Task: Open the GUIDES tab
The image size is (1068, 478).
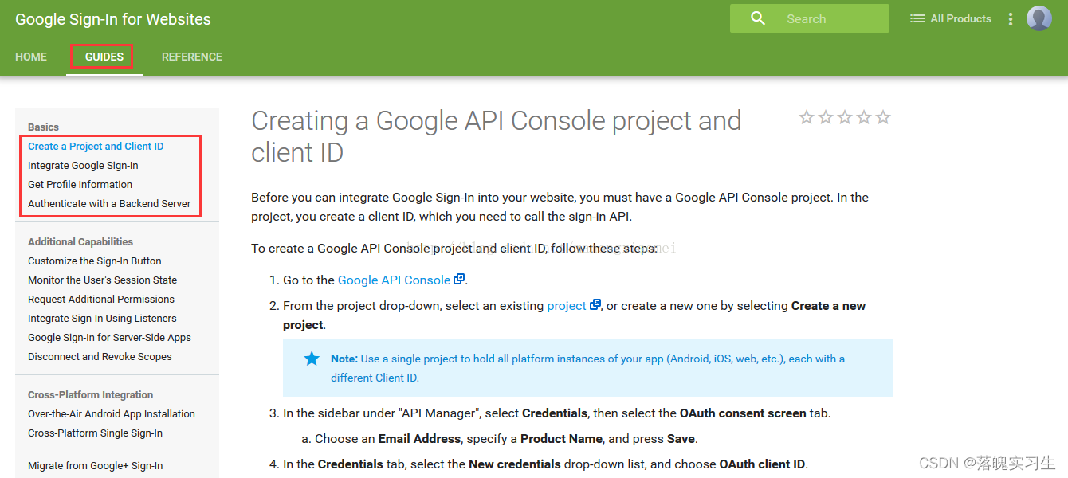Action: (104, 57)
